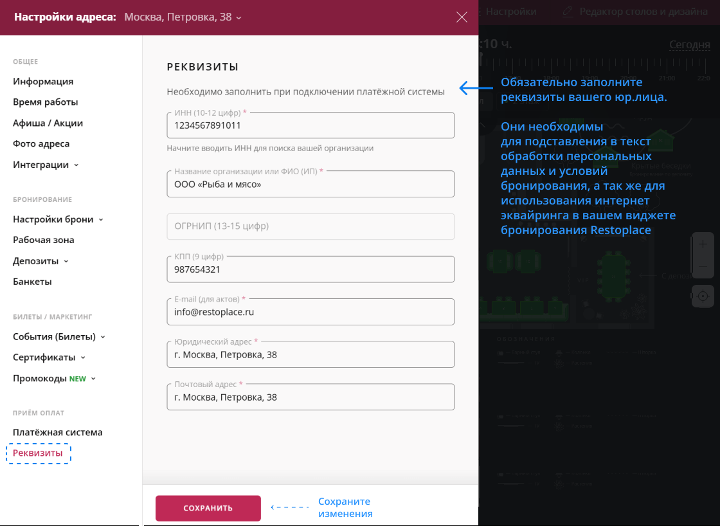Viewport: 720px width, 526px height.
Task: Click the Сегодня link
Action: click(689, 44)
